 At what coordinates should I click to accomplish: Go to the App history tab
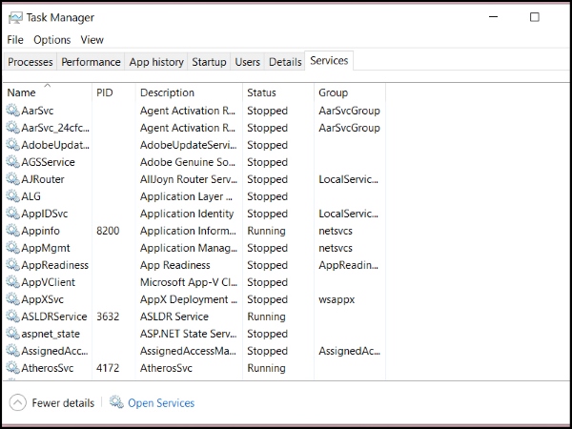coord(156,62)
